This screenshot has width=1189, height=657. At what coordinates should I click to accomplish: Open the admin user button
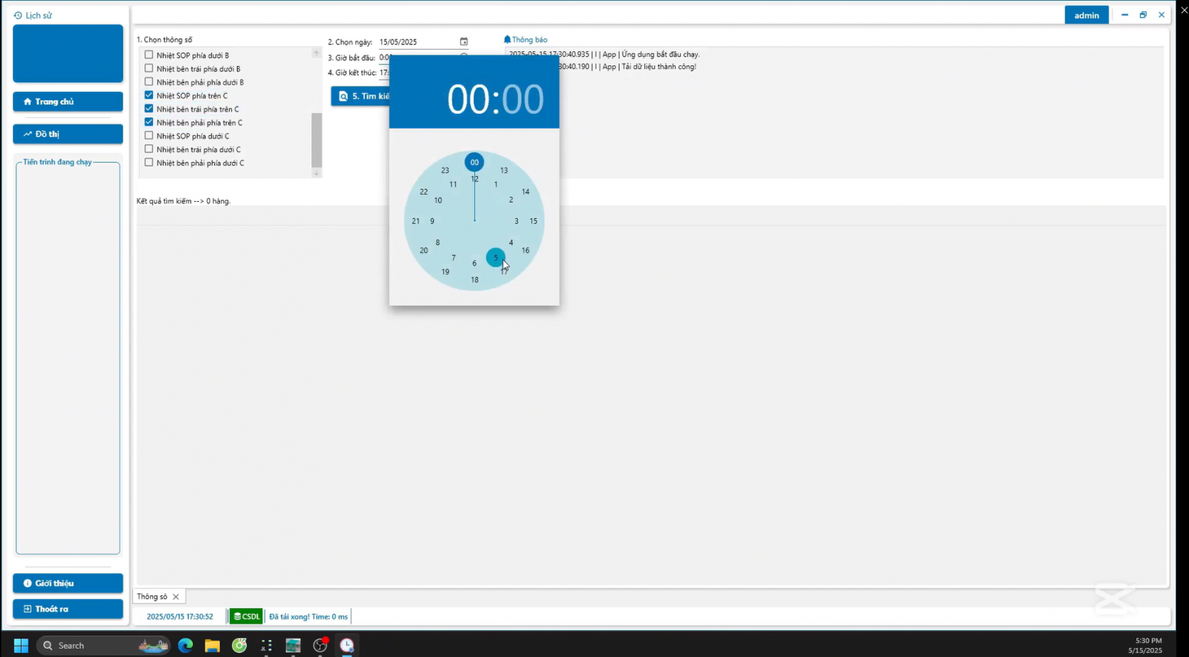pos(1086,15)
